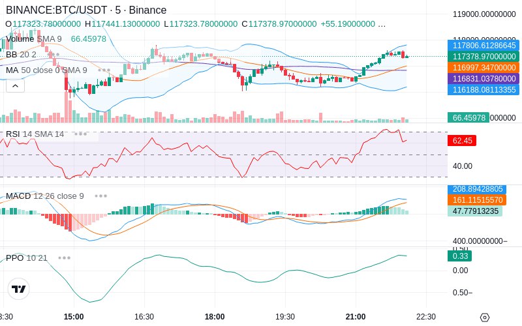Click the current price label 117378.97000000
Viewport: 522px width, 326px height.
pyautogui.click(x=484, y=56)
